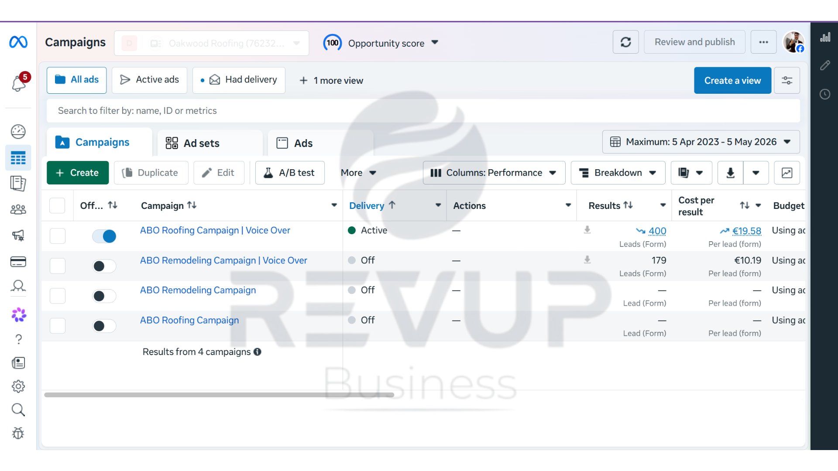Image resolution: width=838 pixels, height=471 pixels.
Task: Show info for Results from 4 campaigns
Action: pyautogui.click(x=258, y=352)
